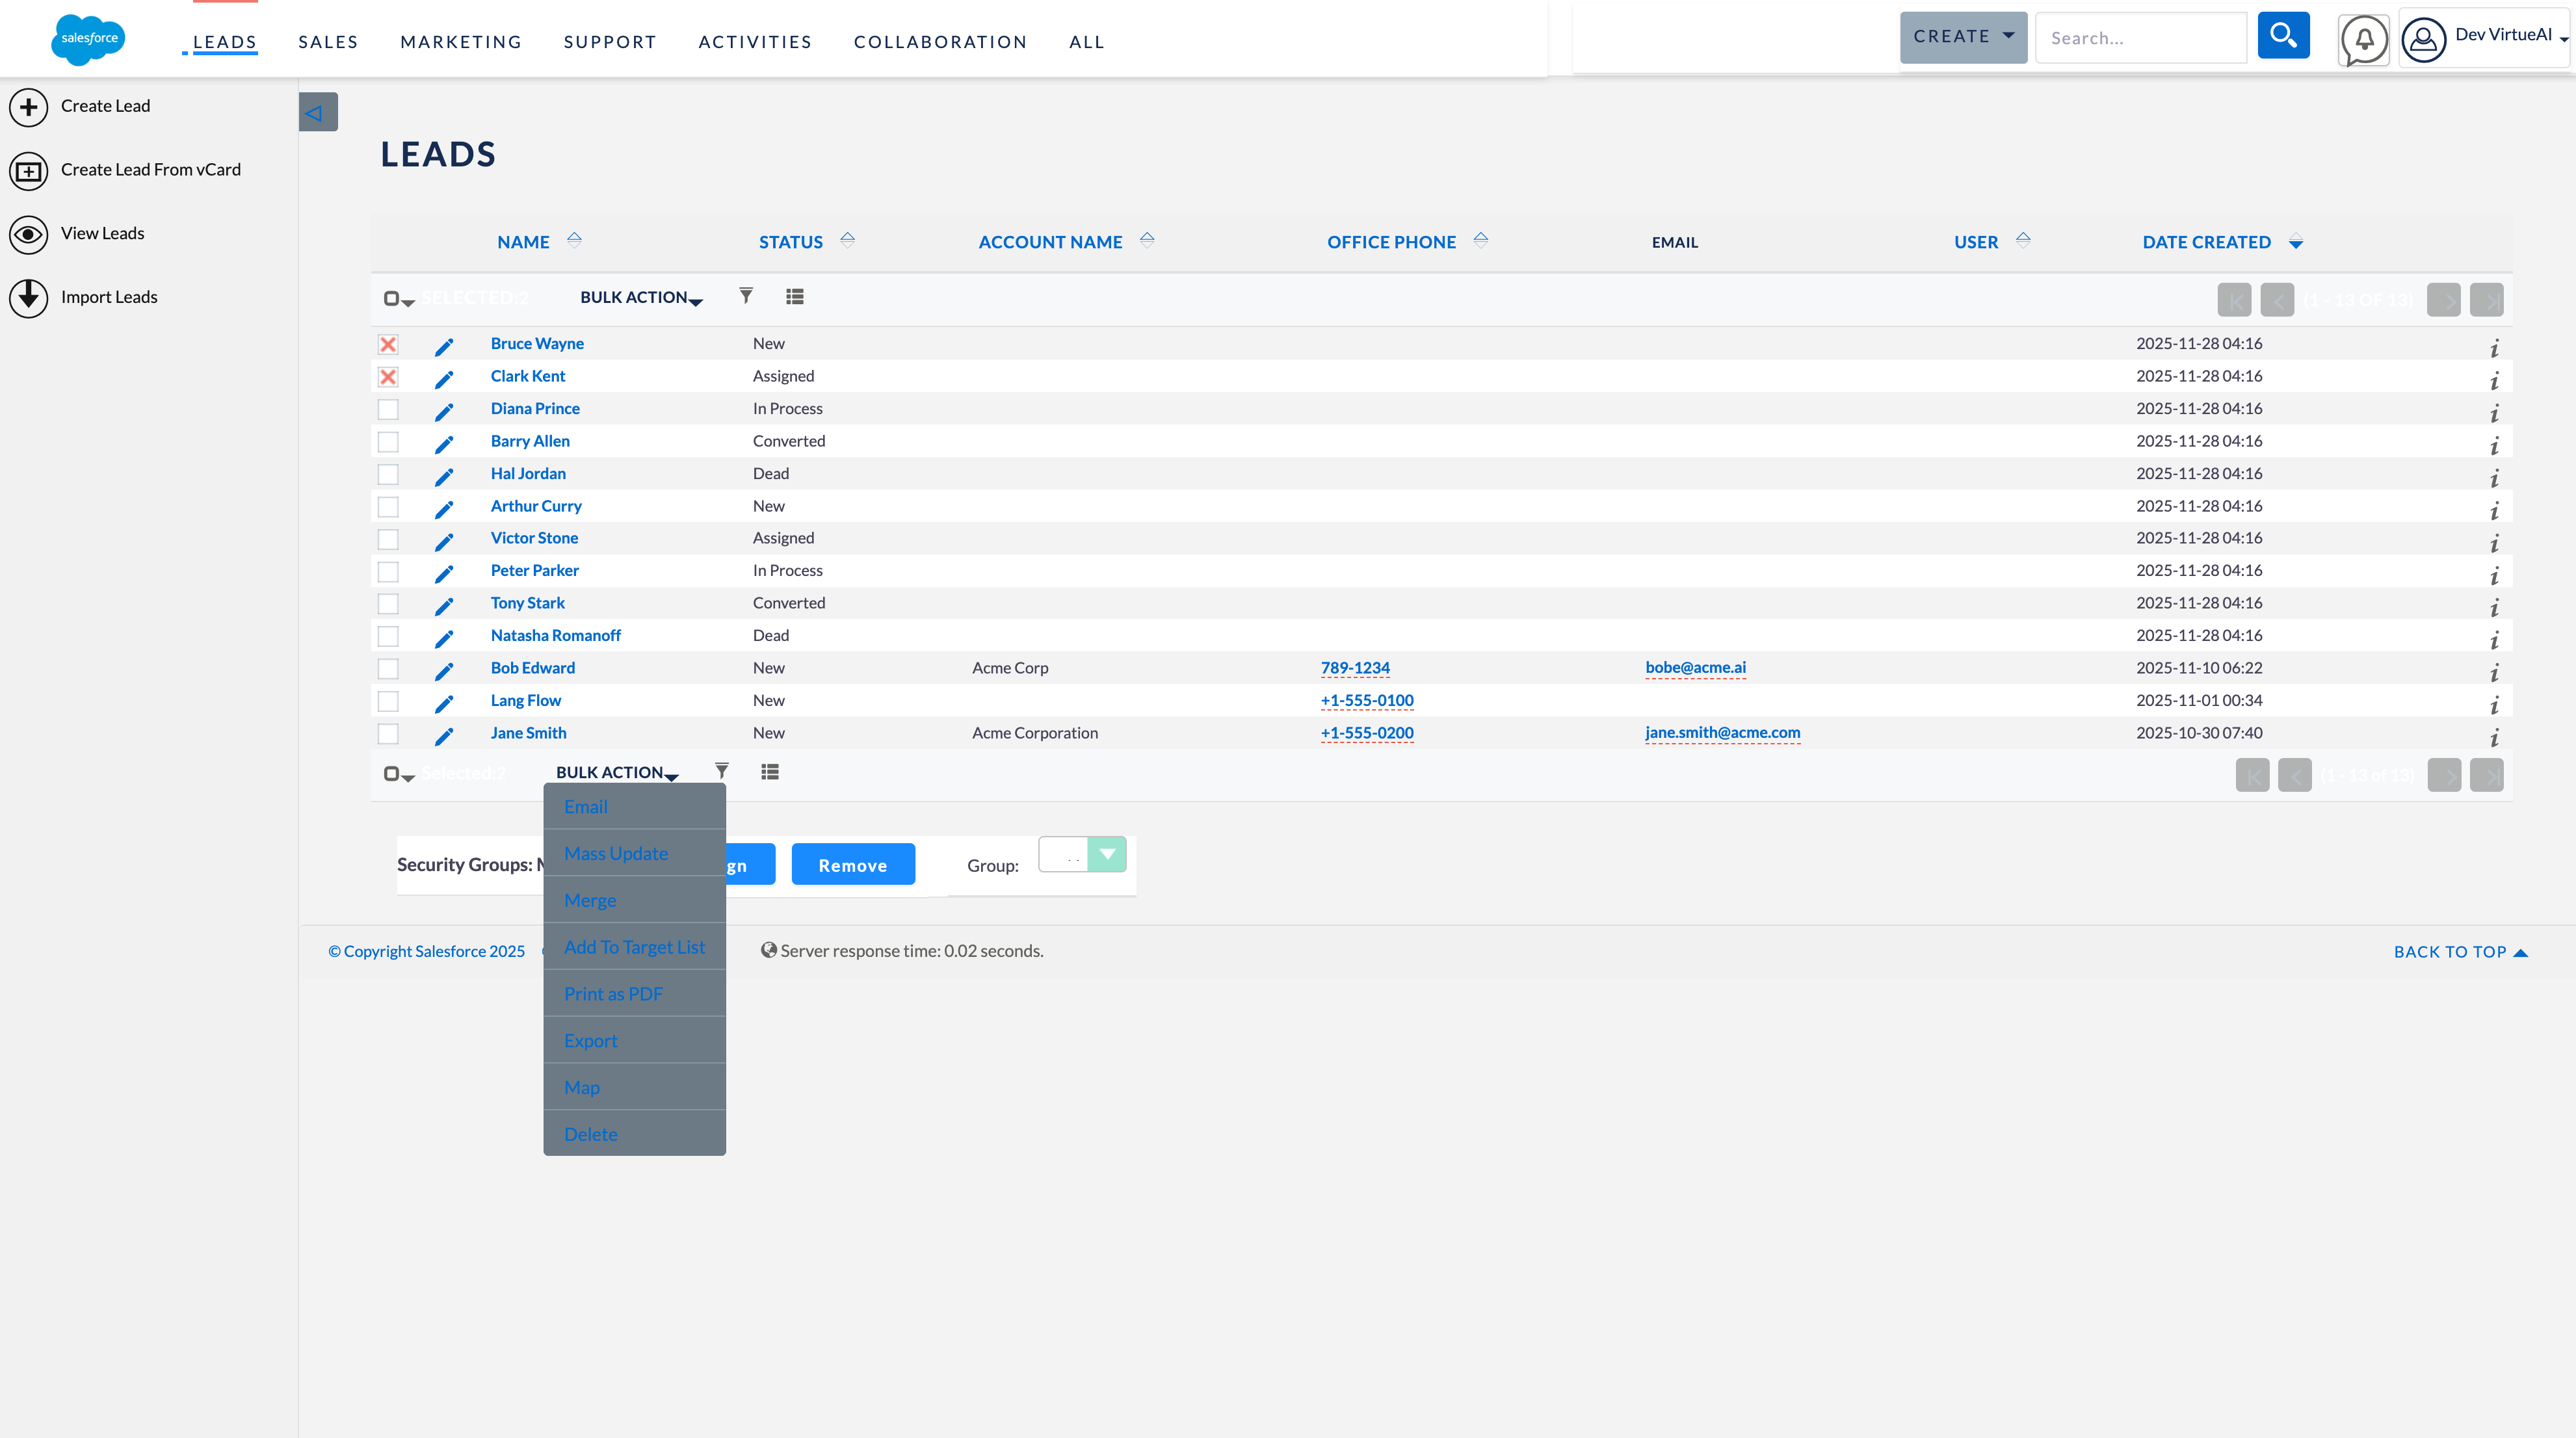2576x1438 pixels.
Task: Uncheck Bruce Wayne checkbox
Action: pos(388,344)
